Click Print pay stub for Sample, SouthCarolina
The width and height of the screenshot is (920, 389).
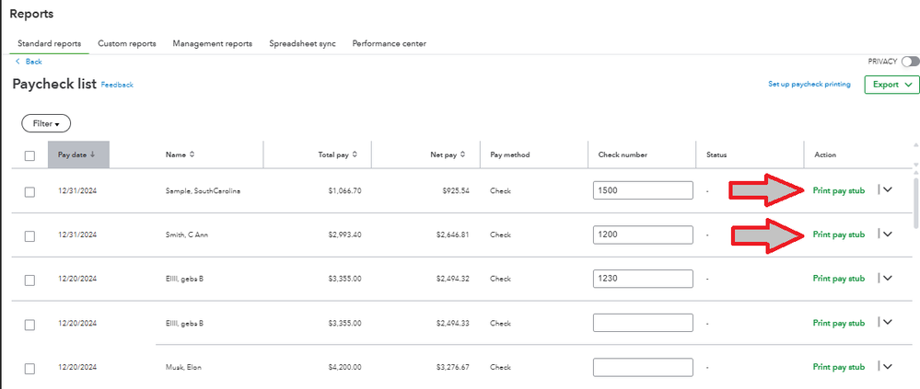838,190
